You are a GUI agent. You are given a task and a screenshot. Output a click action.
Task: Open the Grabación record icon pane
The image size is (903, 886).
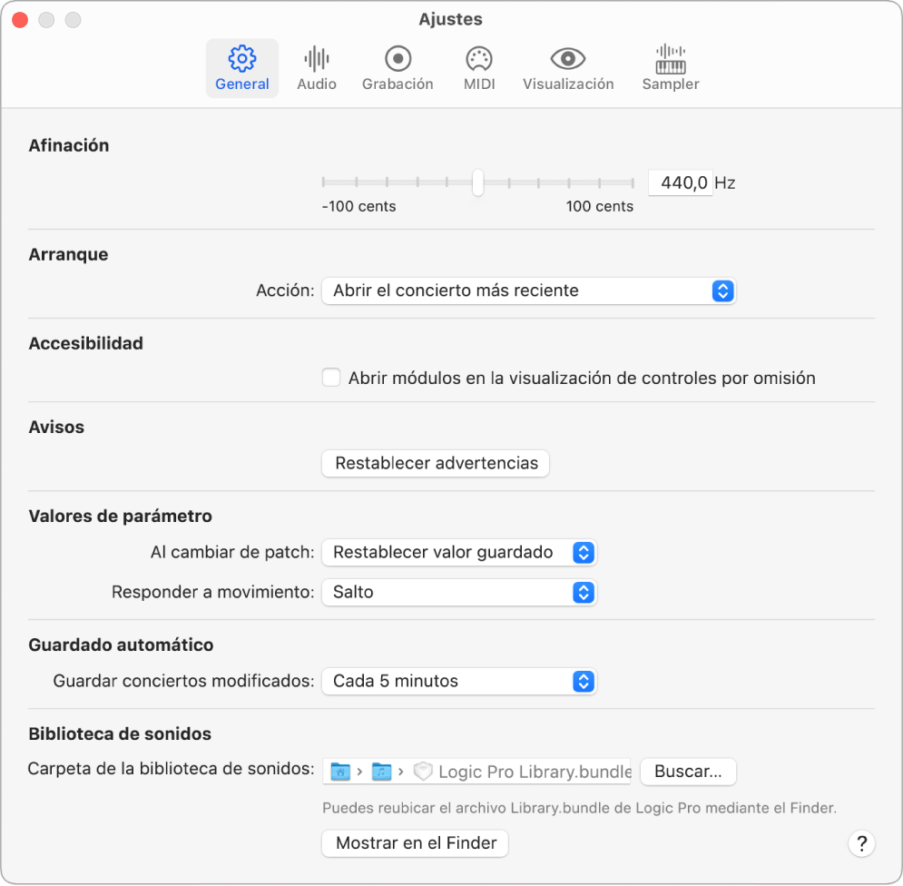(x=398, y=60)
